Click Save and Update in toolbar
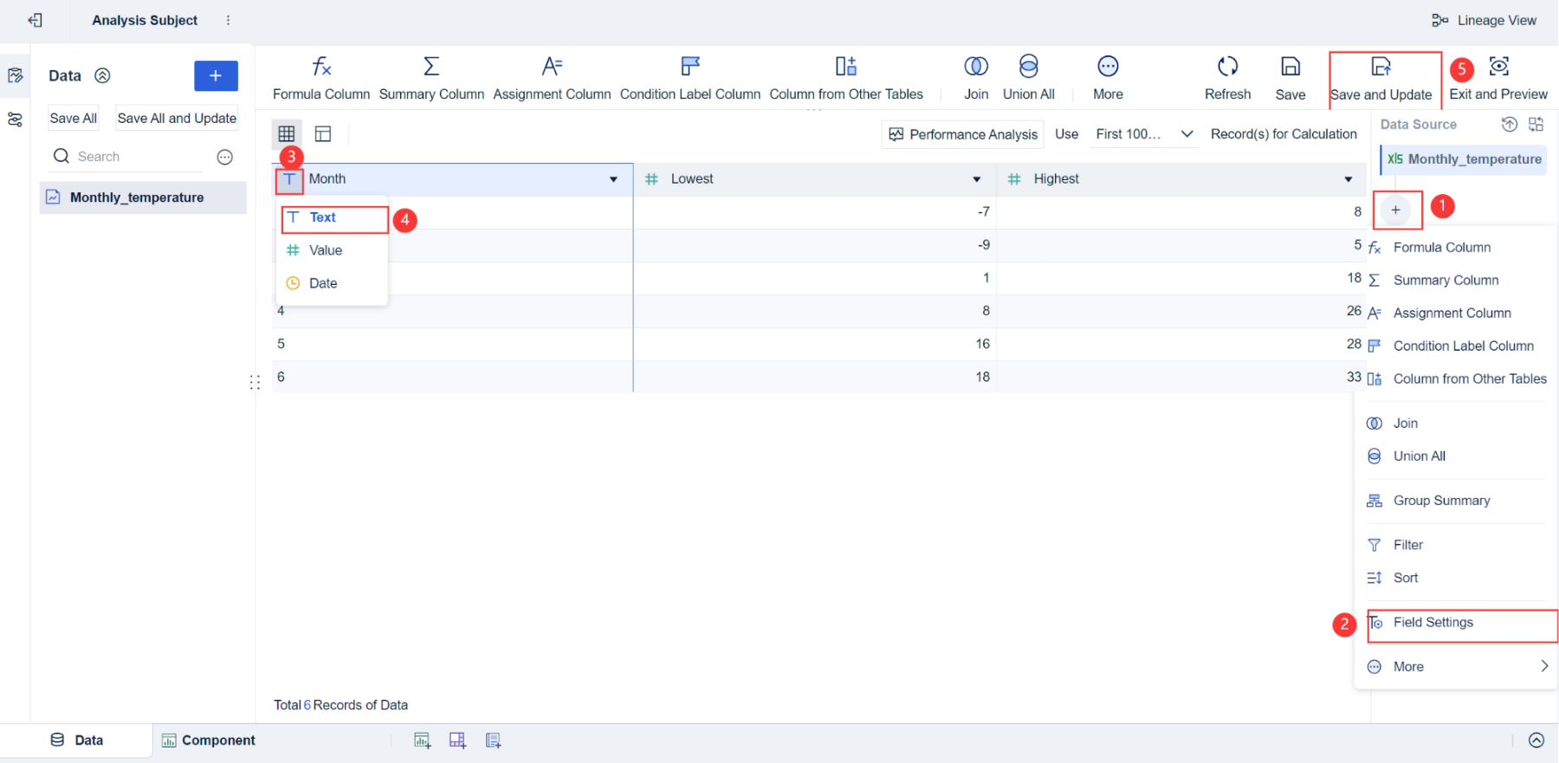Image resolution: width=1559 pixels, height=763 pixels. point(1381,78)
